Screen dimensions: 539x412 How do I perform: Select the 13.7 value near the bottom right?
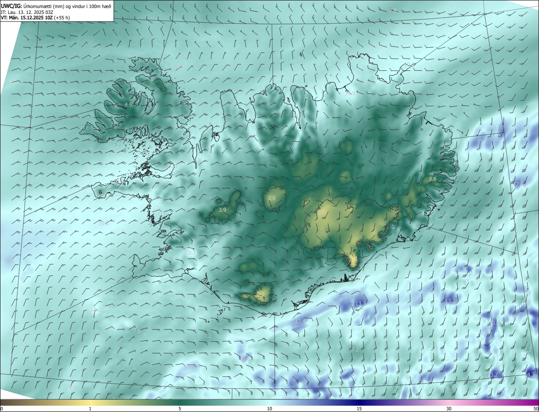493,375
